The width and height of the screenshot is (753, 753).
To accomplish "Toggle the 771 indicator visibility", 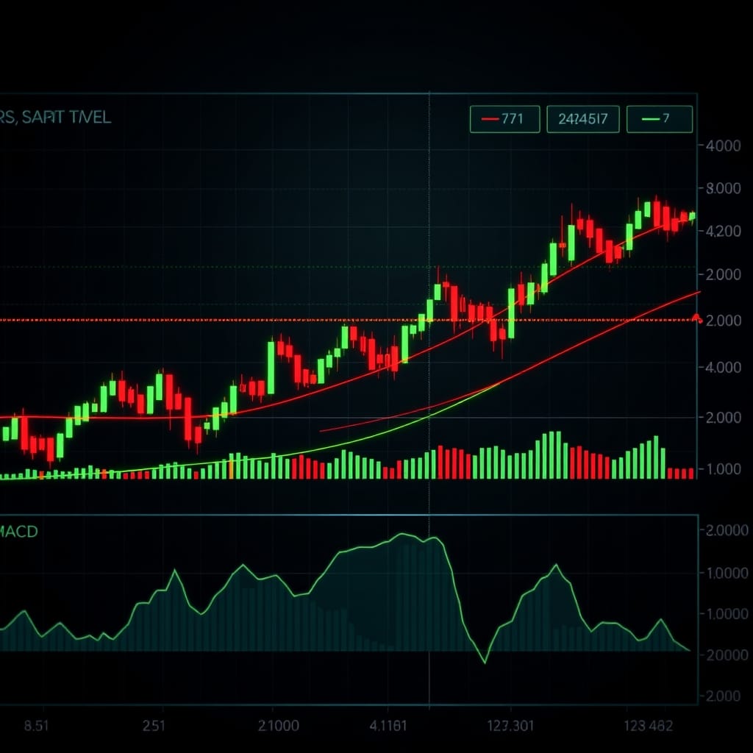I will (x=505, y=118).
